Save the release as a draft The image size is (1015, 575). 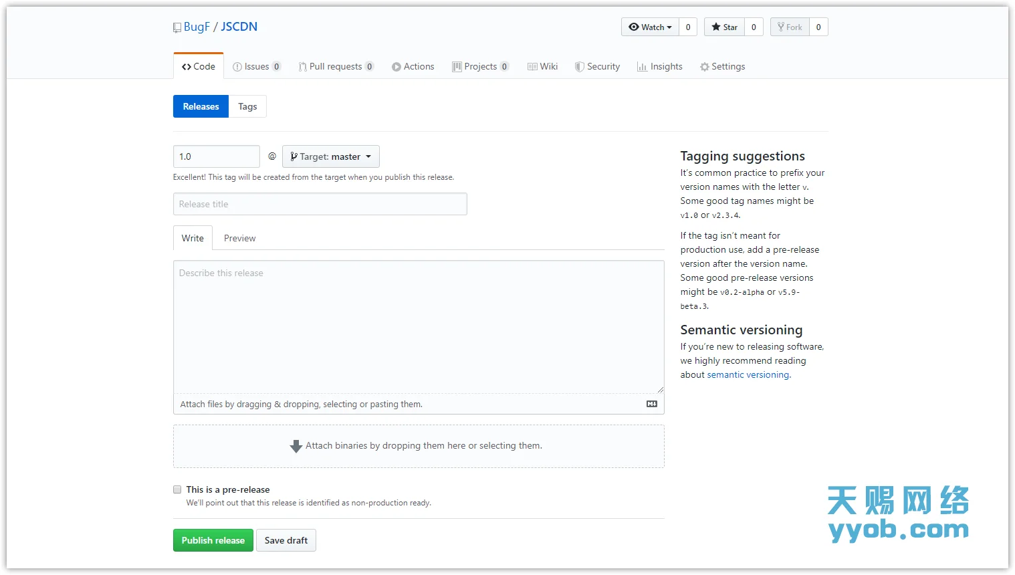click(286, 540)
